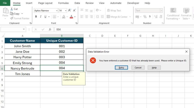Viewport: 194px width, 108px height.
Task: Open the red font color swatch
Action: 71,17
